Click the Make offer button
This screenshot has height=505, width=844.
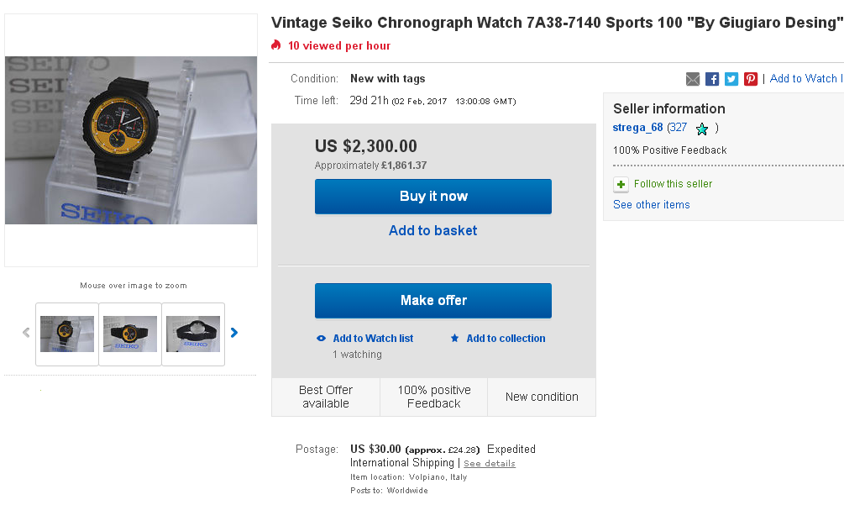click(433, 301)
